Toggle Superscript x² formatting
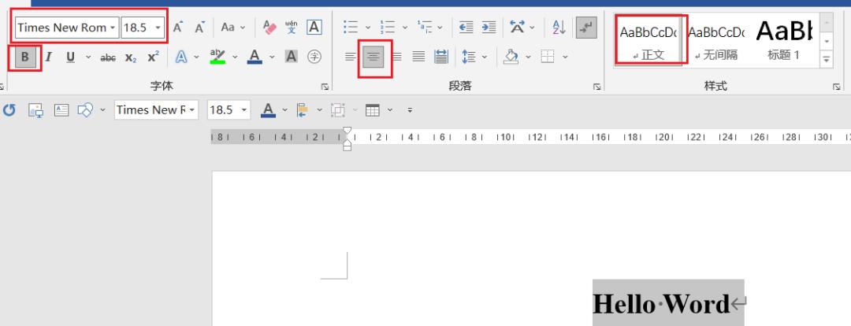This screenshot has height=326, width=851. click(154, 57)
